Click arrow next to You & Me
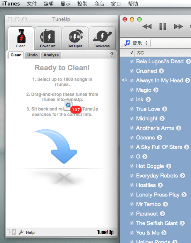The width and height of the screenshot is (191, 243). [x=164, y=233]
